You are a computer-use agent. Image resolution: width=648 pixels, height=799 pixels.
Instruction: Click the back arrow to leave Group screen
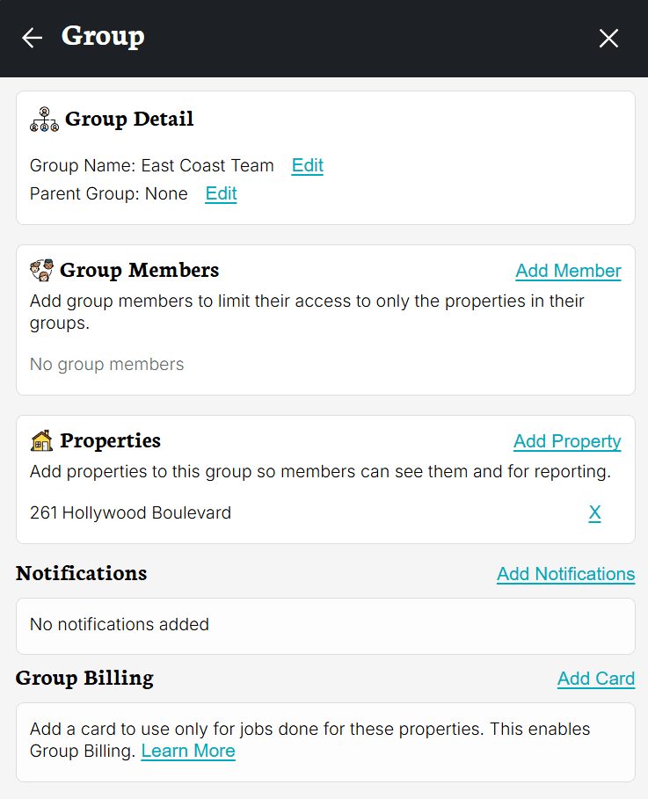32,38
